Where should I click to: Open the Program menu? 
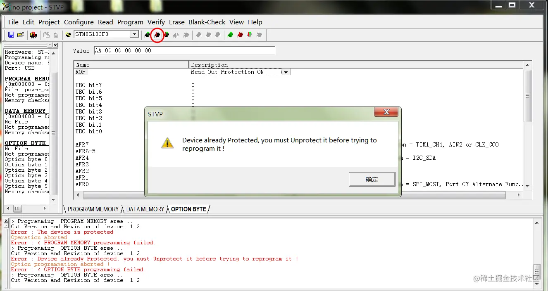tap(130, 22)
